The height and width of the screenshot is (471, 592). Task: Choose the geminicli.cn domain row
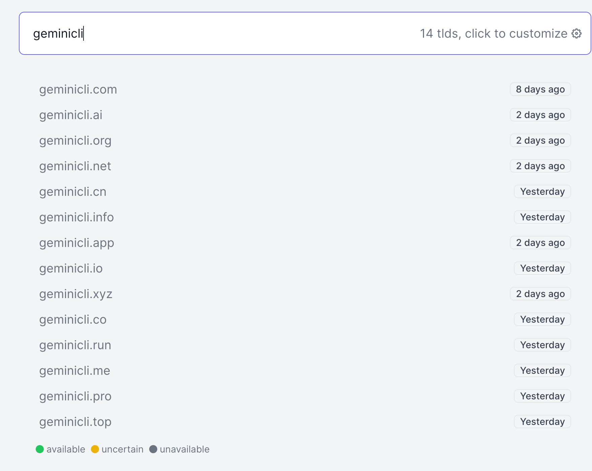pyautogui.click(x=73, y=192)
